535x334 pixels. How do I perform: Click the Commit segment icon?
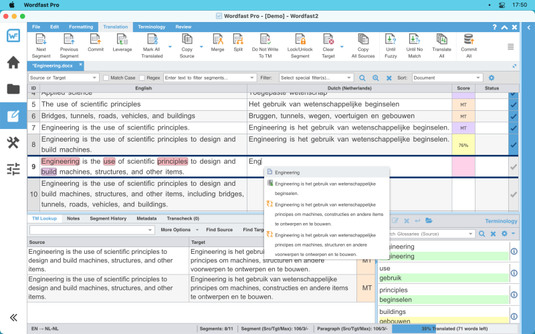(95, 39)
